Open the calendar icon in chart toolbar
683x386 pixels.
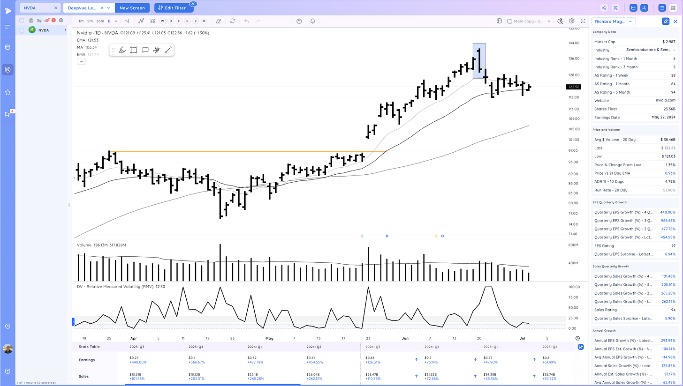point(299,21)
